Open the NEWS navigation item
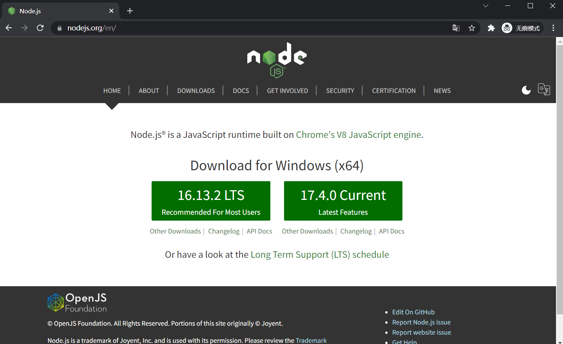The width and height of the screenshot is (563, 344). pyautogui.click(x=442, y=91)
